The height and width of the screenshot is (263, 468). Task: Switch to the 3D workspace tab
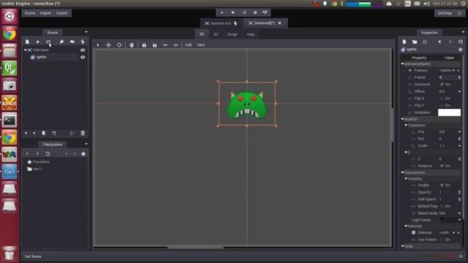[216, 34]
